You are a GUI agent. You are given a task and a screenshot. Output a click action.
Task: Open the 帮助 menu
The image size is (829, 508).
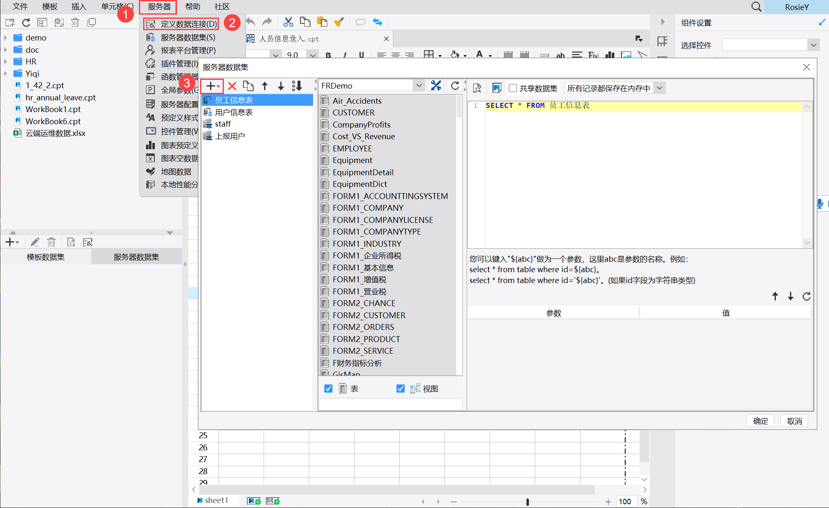coord(192,7)
